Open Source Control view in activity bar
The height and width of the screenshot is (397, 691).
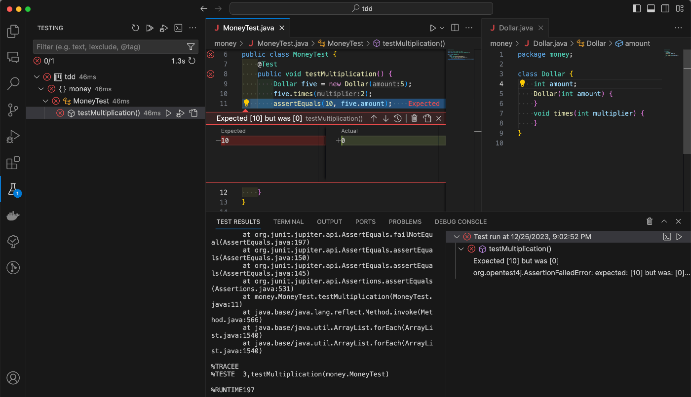coord(13,109)
